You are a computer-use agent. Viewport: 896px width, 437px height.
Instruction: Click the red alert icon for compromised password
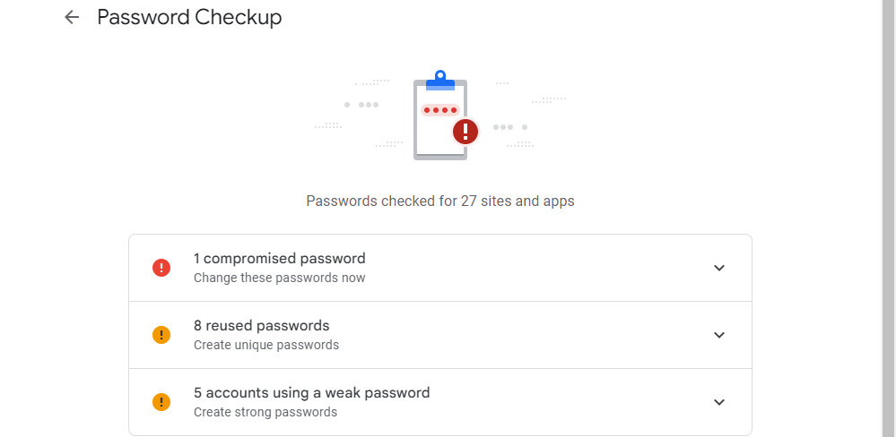tap(161, 268)
